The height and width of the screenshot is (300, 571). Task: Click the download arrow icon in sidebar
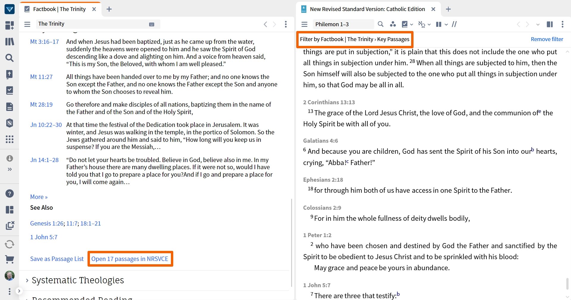point(10,158)
